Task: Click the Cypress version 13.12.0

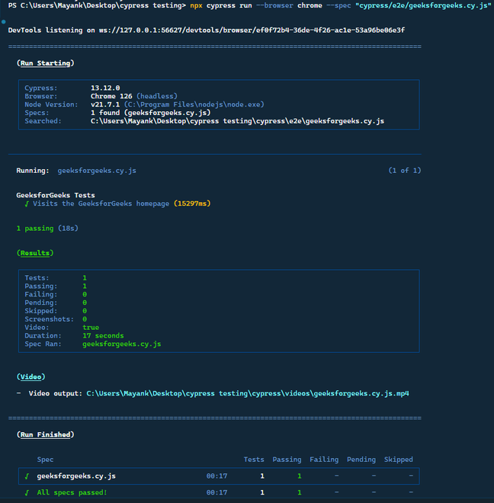Action: click(x=105, y=88)
